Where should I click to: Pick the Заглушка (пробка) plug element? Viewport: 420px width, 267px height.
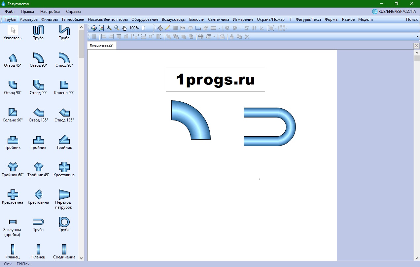coord(13,227)
